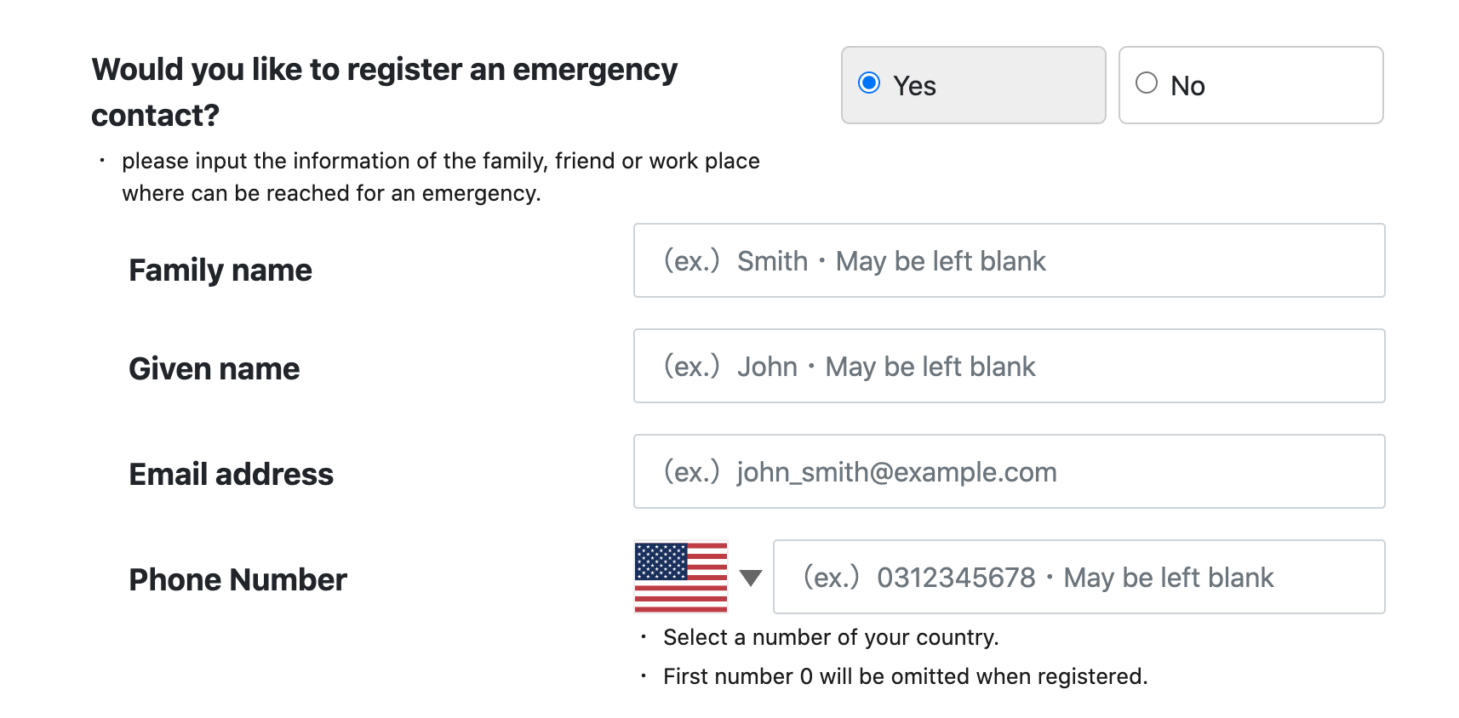
Task: Click the Email address label
Action: coord(231,474)
